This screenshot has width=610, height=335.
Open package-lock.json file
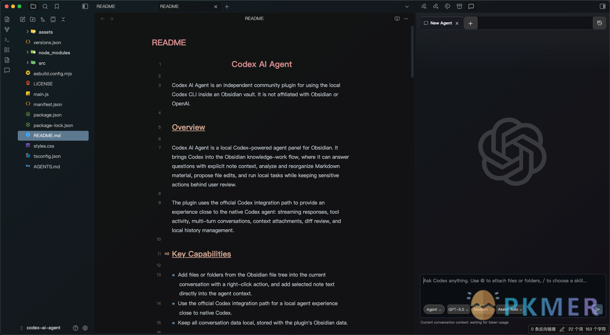53,125
